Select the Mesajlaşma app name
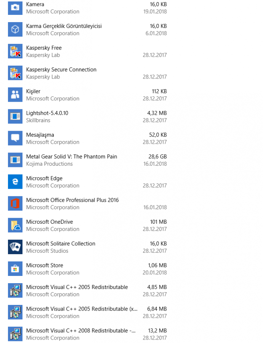The height and width of the screenshot is (343, 263). [x=40, y=135]
